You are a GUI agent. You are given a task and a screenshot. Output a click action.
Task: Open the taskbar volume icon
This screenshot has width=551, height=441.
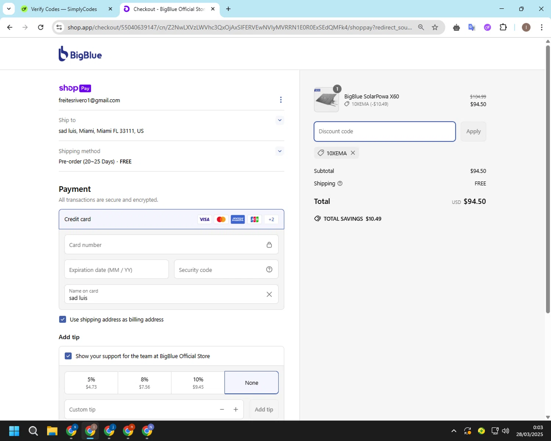point(506,431)
